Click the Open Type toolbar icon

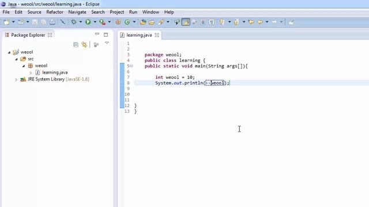(143, 22)
